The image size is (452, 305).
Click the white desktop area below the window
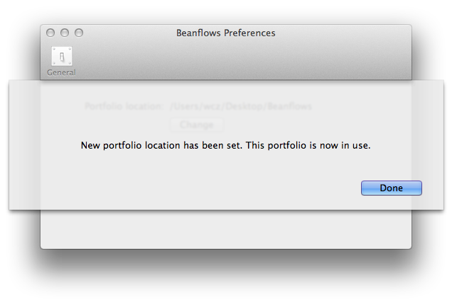pyautogui.click(x=226, y=288)
